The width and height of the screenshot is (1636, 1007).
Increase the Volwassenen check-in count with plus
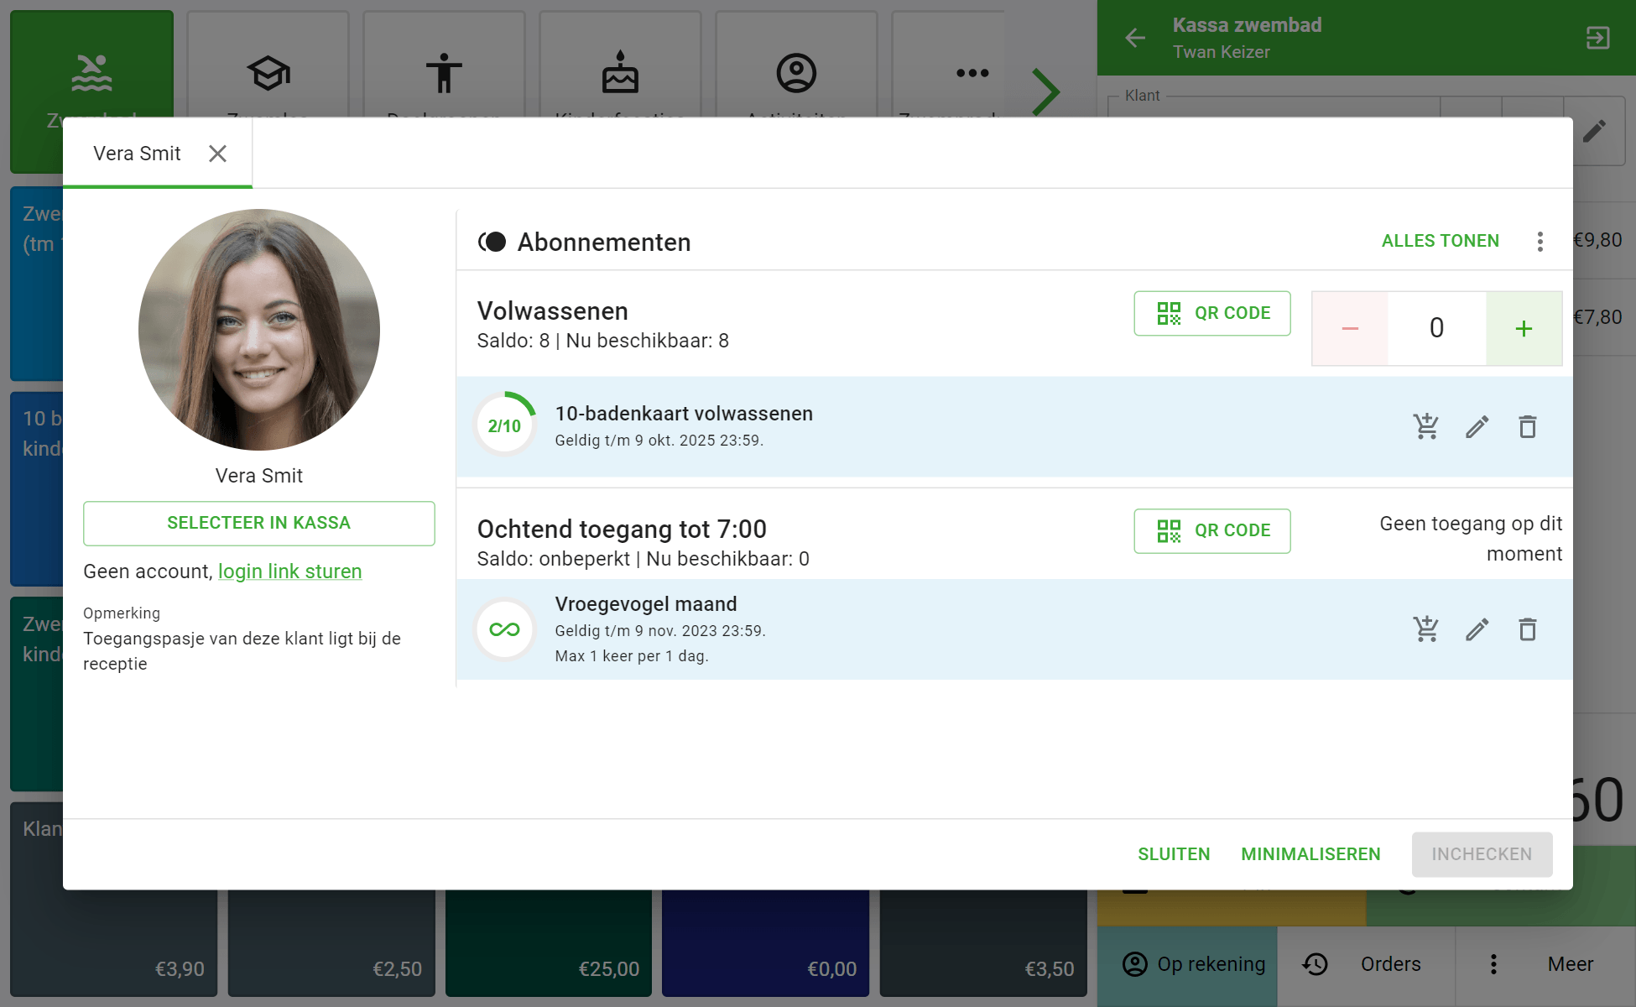coord(1524,328)
